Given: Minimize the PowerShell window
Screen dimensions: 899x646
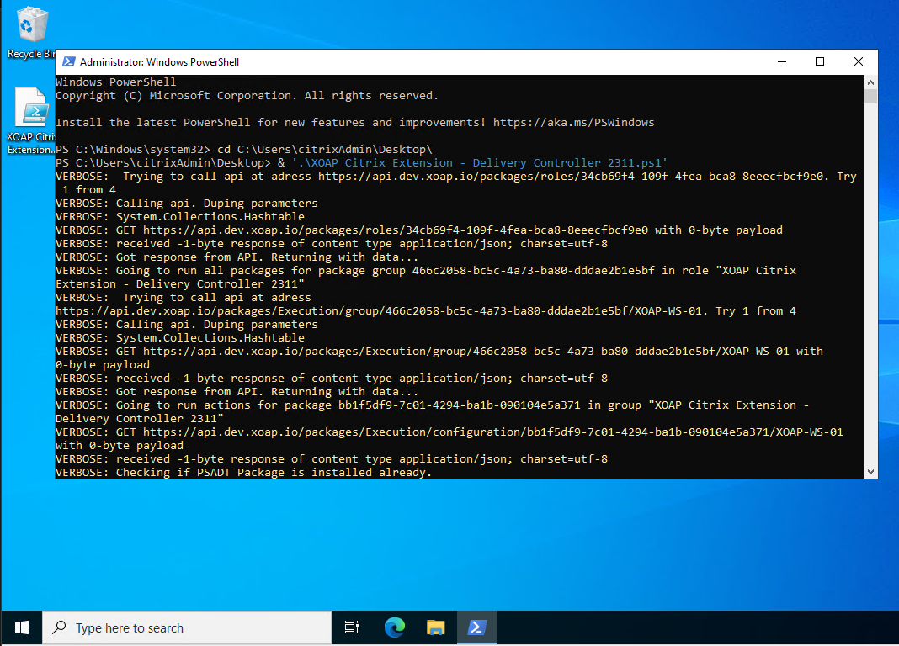Looking at the screenshot, I should (x=781, y=61).
